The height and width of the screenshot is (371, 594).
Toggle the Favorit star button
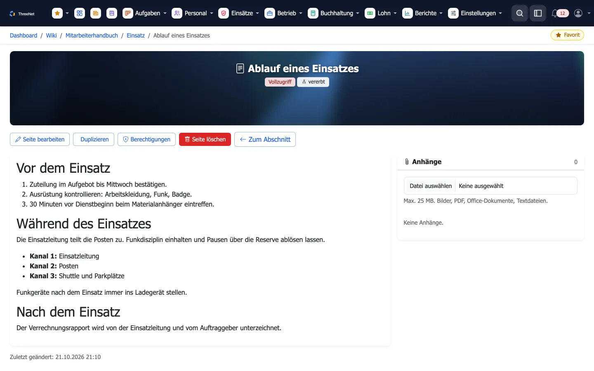pyautogui.click(x=567, y=35)
